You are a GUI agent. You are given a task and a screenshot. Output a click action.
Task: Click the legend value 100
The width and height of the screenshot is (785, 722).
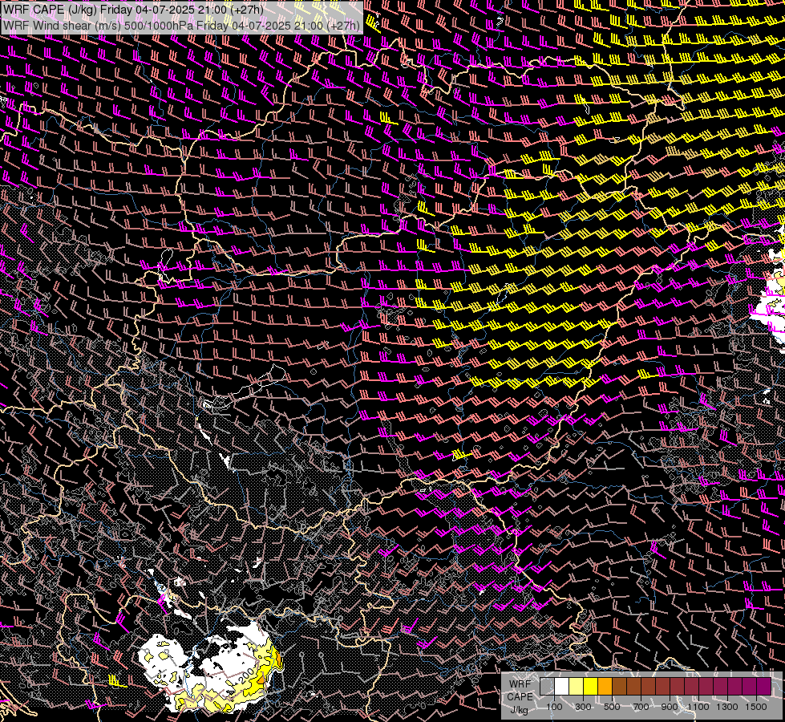pos(554,707)
